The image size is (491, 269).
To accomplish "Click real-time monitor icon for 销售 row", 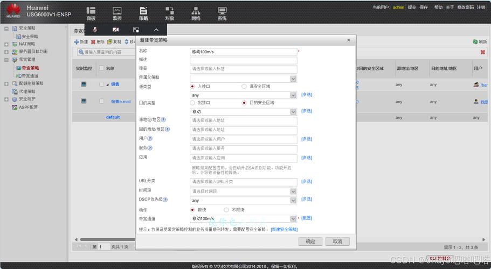I will point(84,84).
